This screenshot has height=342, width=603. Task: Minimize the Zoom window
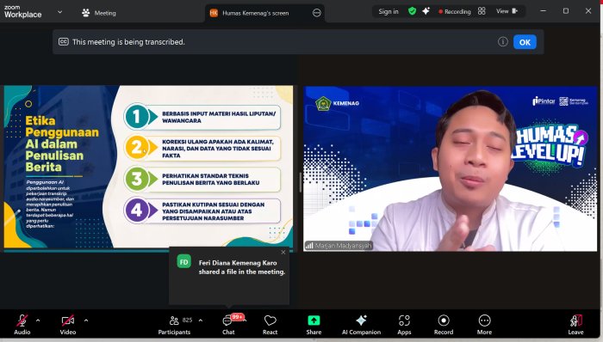pyautogui.click(x=543, y=11)
